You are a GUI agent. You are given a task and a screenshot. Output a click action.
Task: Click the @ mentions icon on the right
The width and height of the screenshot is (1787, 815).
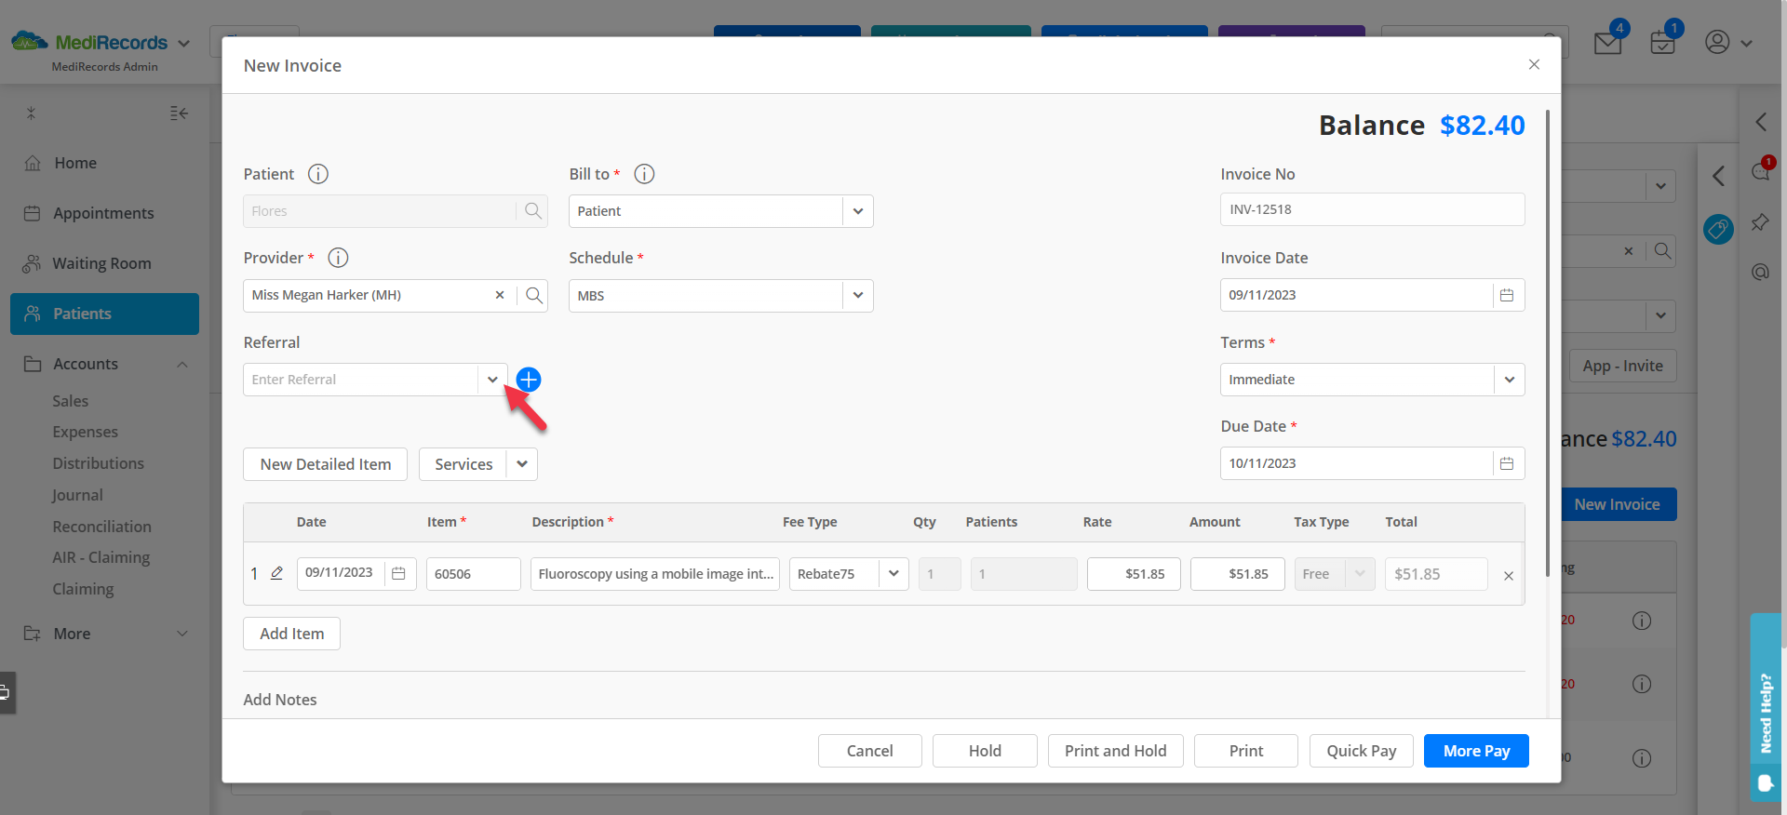(x=1760, y=272)
